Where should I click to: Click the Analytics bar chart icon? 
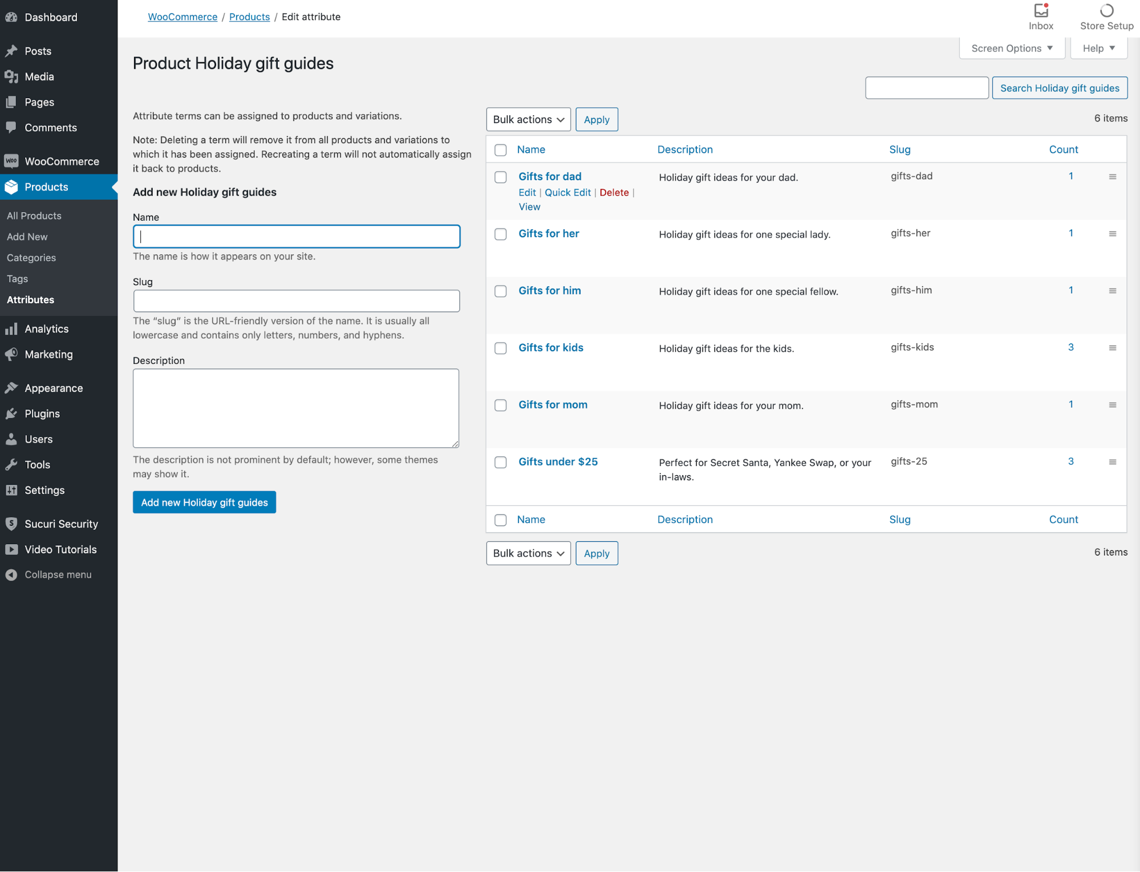click(11, 328)
